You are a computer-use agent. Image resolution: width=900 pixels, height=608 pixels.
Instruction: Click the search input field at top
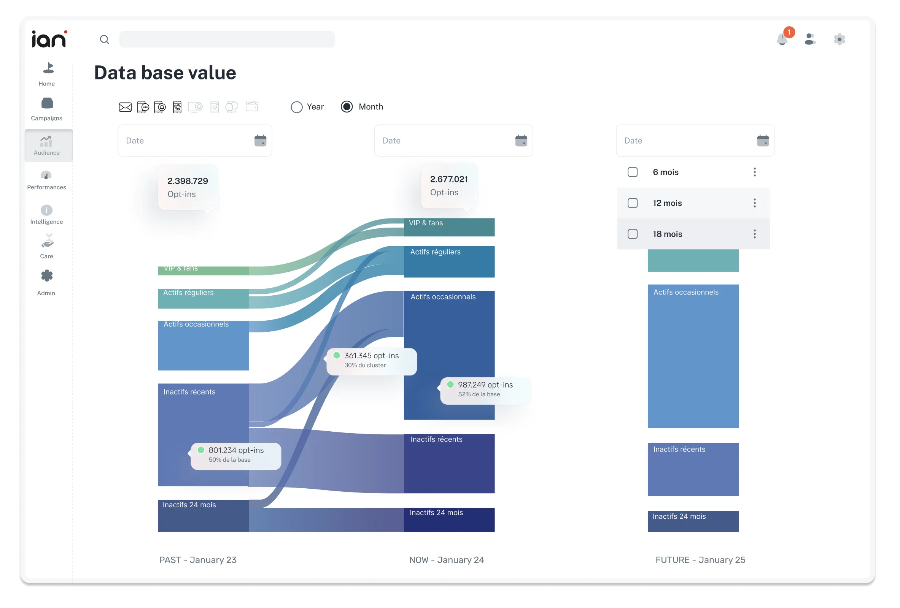point(227,40)
